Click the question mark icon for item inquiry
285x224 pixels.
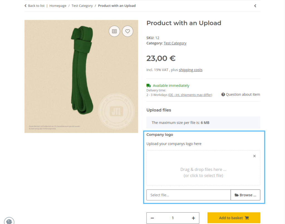click(x=223, y=94)
